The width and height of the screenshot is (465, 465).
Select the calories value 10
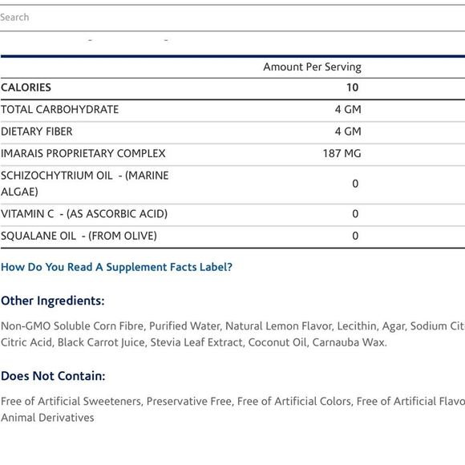point(352,87)
